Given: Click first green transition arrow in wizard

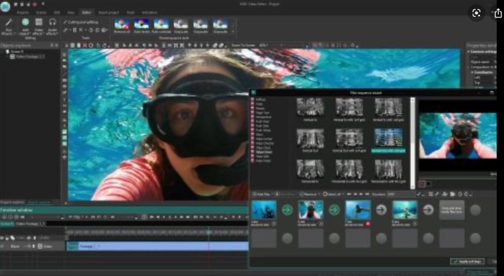Looking at the screenshot, I should 288,210.
